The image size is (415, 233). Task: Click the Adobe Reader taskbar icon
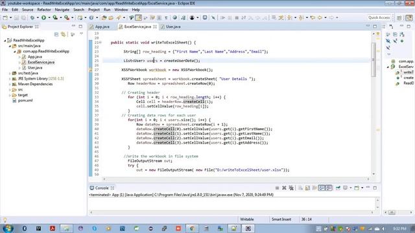coord(53,228)
